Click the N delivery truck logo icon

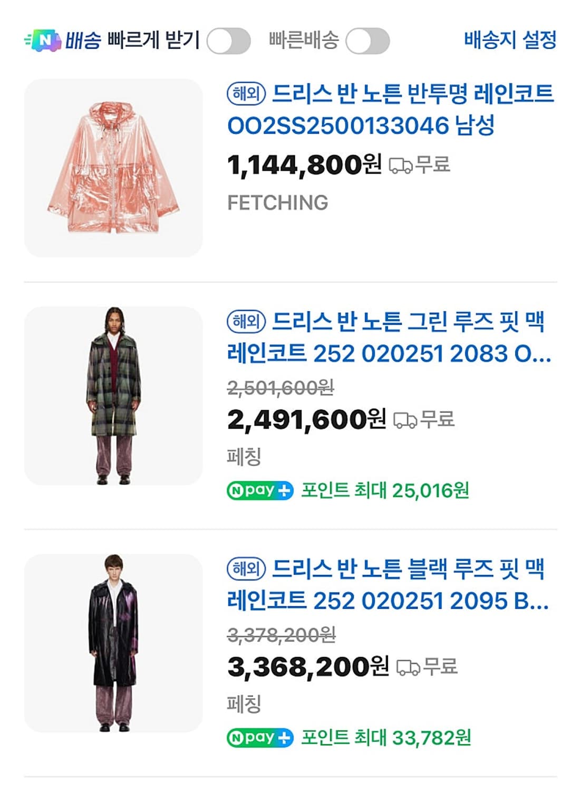coord(43,40)
